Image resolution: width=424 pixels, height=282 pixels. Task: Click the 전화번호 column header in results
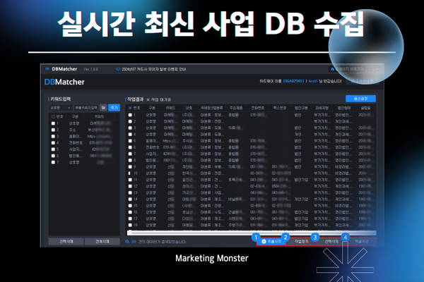click(x=258, y=108)
